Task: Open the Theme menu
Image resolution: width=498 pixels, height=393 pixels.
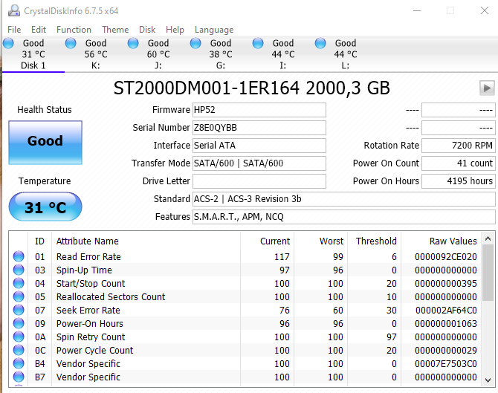Action: click(115, 30)
